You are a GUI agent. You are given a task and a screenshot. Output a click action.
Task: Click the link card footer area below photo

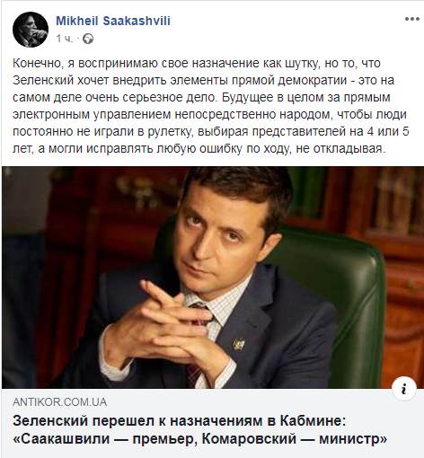click(x=213, y=423)
